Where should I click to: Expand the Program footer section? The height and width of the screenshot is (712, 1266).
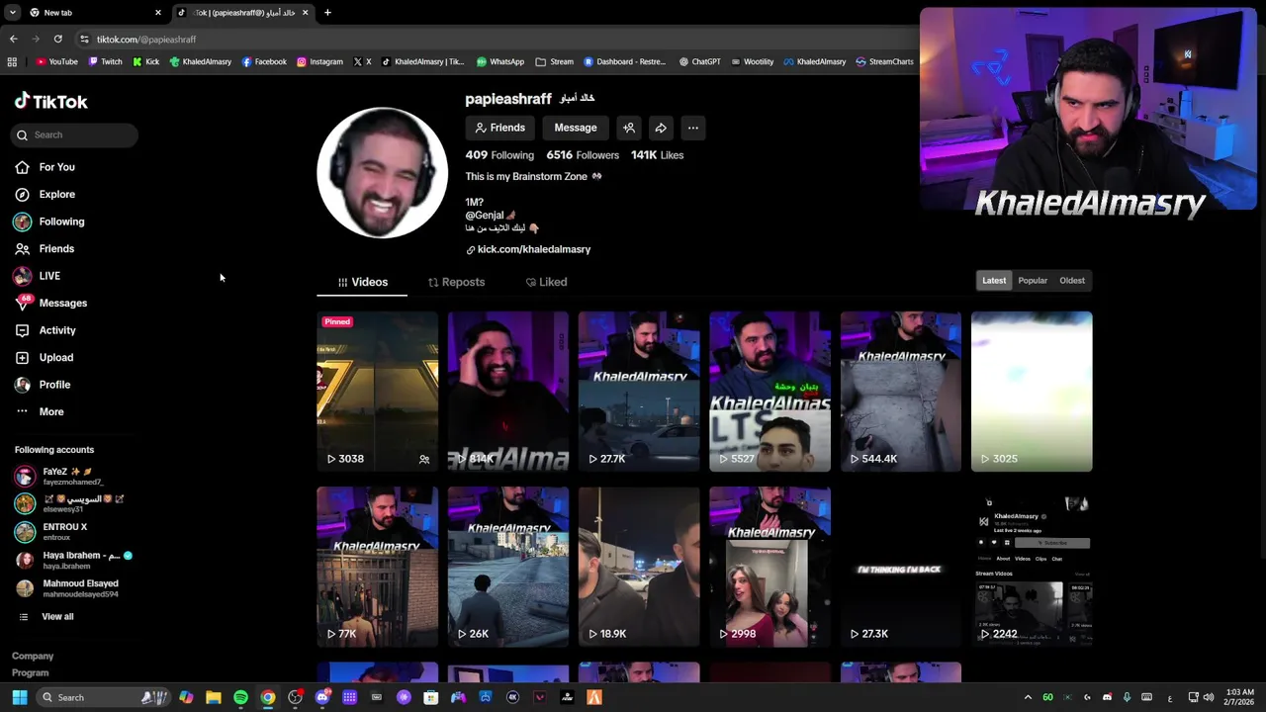click(30, 673)
